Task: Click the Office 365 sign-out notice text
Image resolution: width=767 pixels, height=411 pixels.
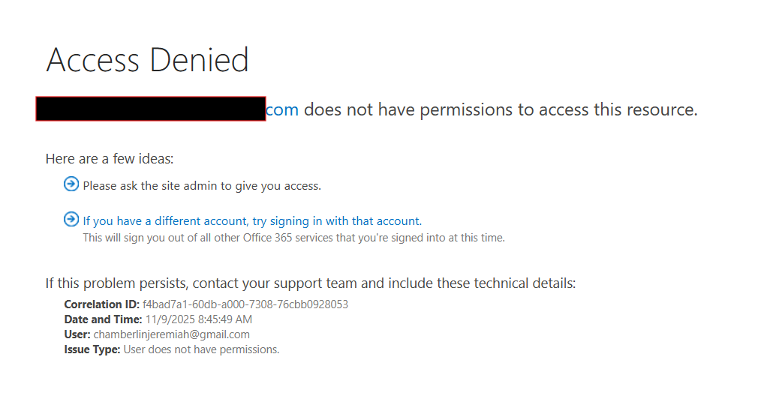Action: 293,238
